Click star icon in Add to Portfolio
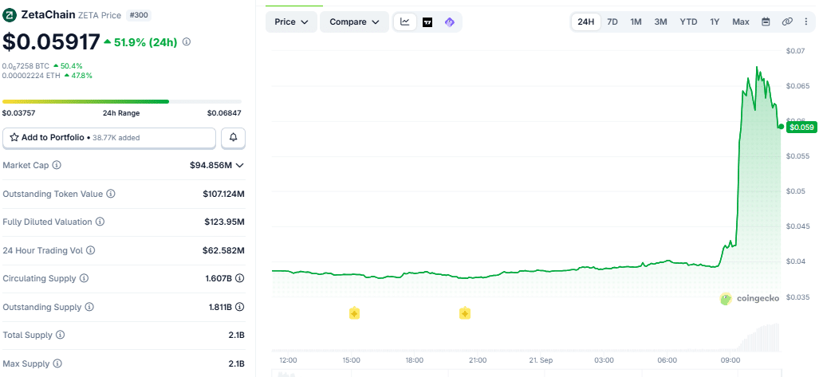 [14, 138]
